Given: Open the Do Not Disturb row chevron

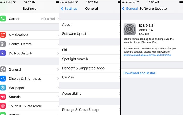Looking at the screenshot, I should coord(58,53).
